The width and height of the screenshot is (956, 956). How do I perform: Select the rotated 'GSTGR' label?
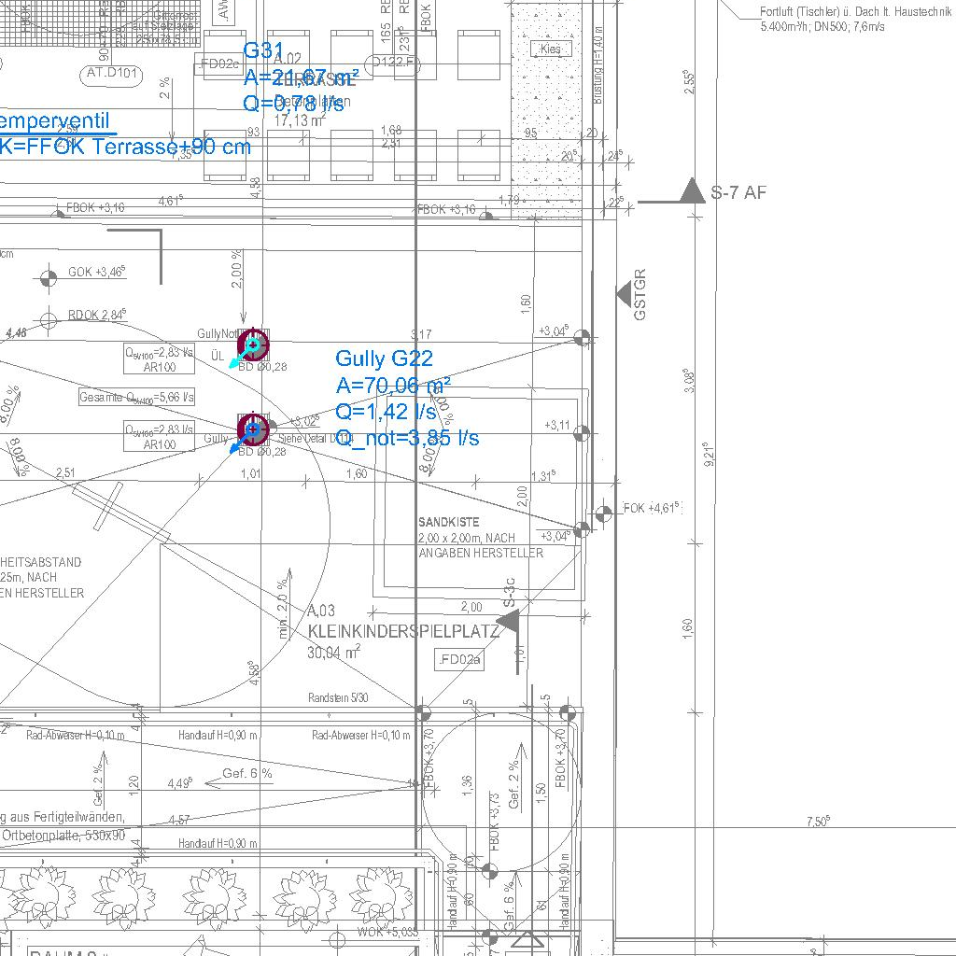pyautogui.click(x=640, y=294)
